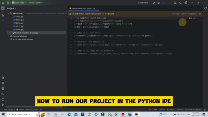This screenshot has width=208, height=117.
Task: Open the Notifications bell
Action: (205, 8)
